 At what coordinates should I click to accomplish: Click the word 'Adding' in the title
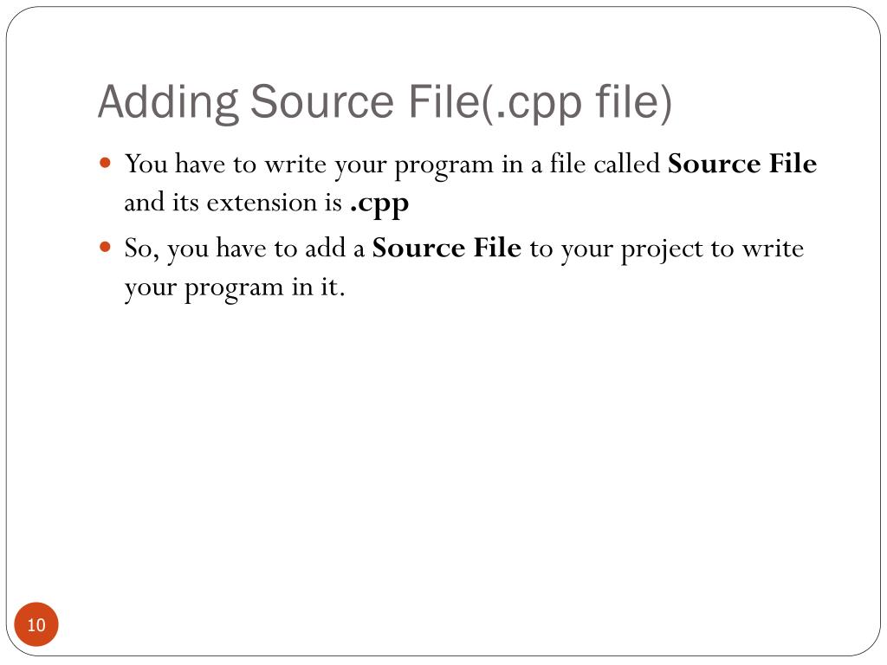tap(169, 103)
